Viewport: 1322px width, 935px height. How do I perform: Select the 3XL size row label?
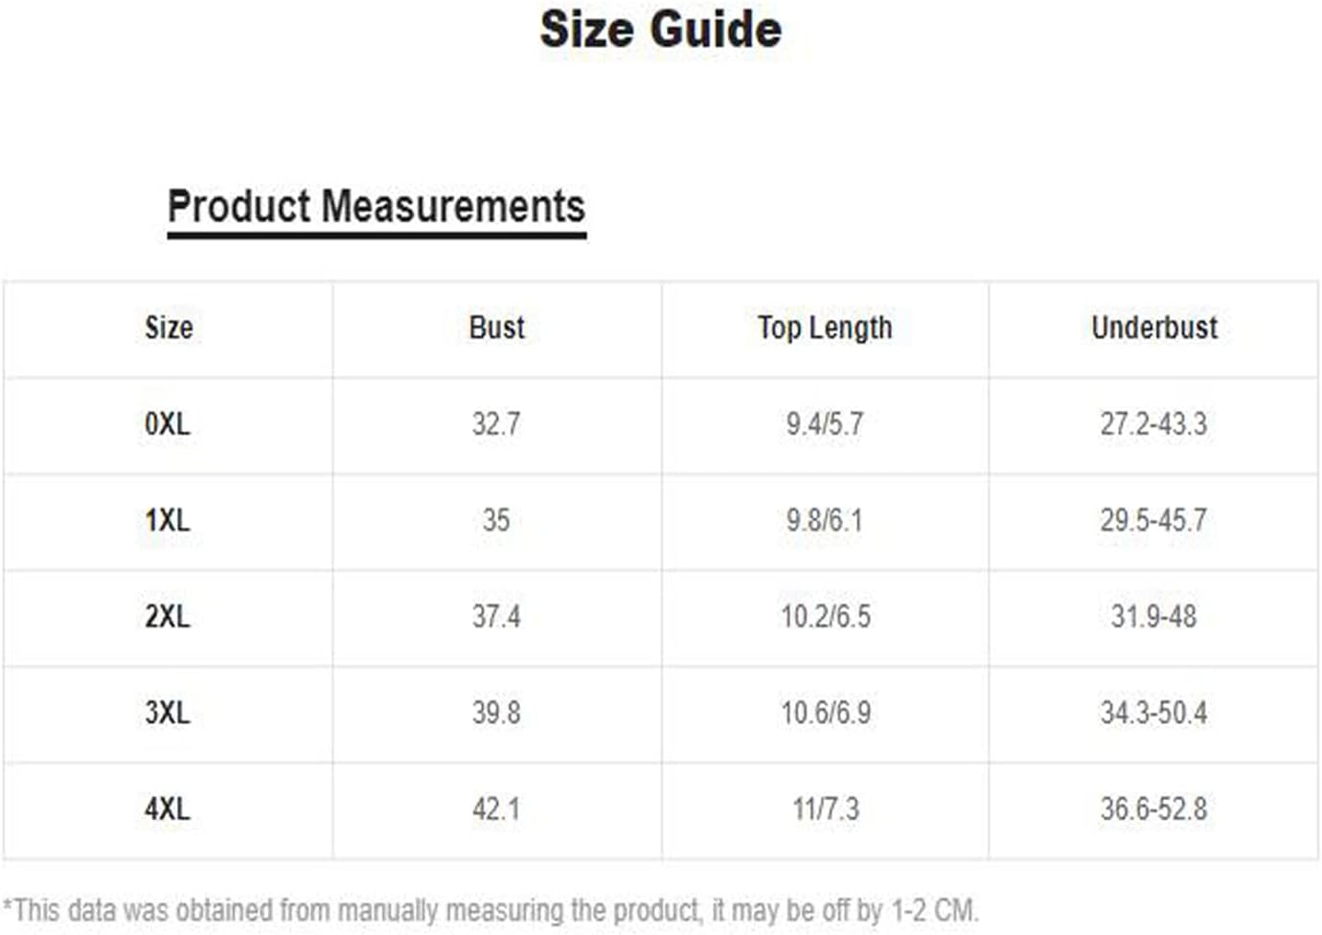(x=168, y=713)
